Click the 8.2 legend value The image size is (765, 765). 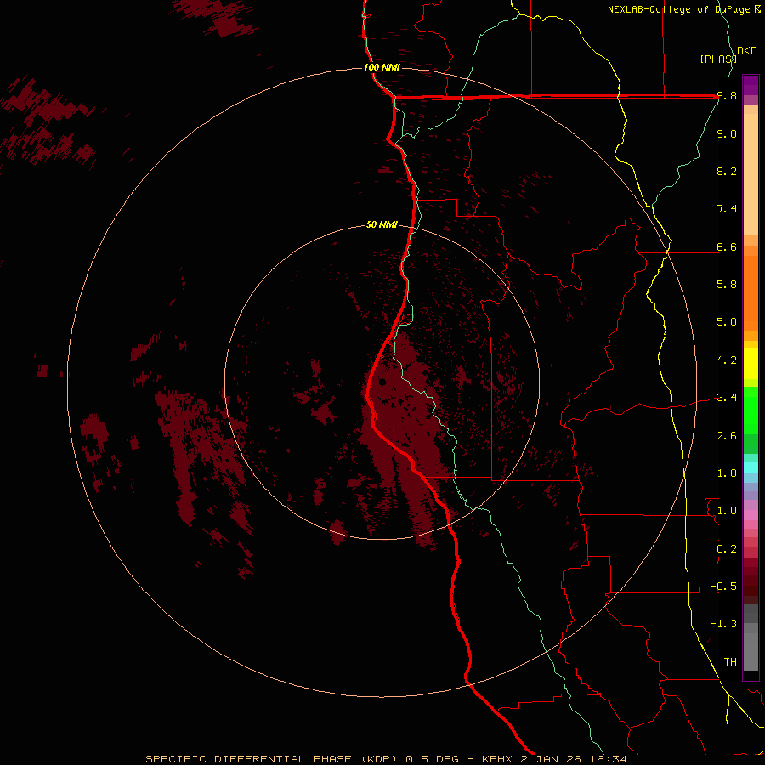click(x=727, y=171)
